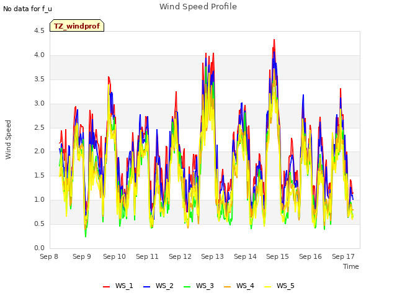Click the red WS_1 legend swatch

tap(106, 287)
